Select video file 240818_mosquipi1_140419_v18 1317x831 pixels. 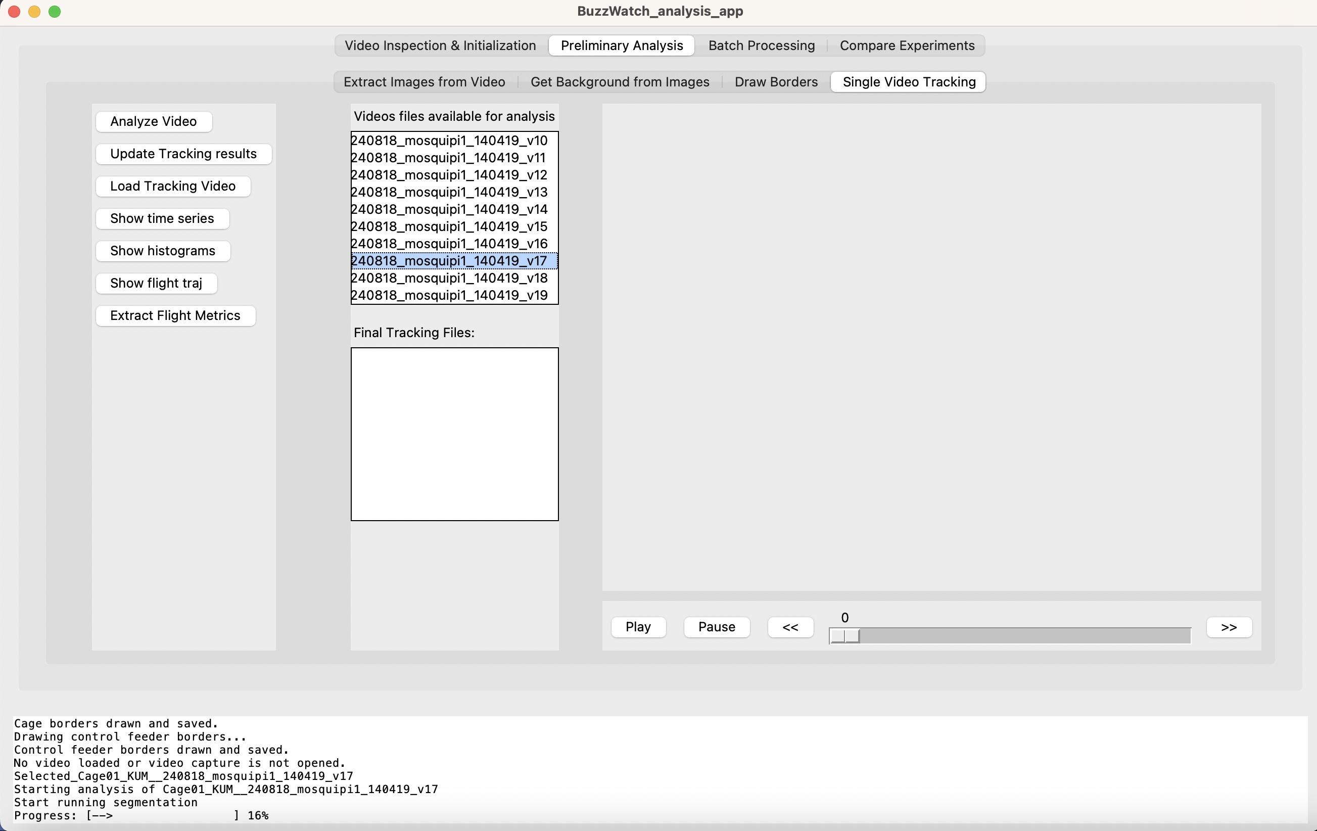coord(448,278)
